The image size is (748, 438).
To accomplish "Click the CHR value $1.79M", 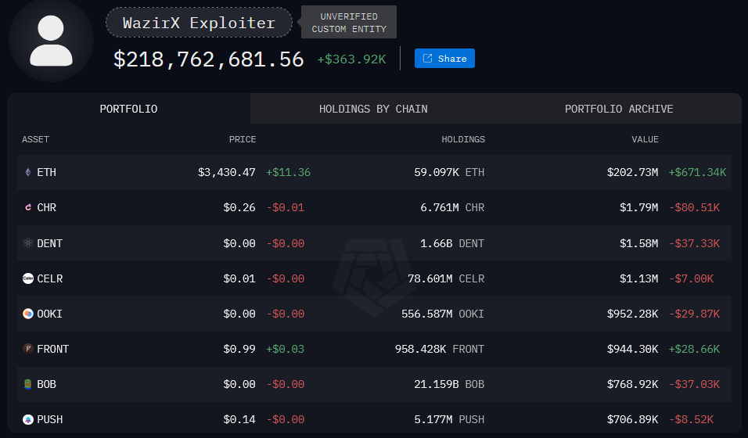I will point(638,207).
